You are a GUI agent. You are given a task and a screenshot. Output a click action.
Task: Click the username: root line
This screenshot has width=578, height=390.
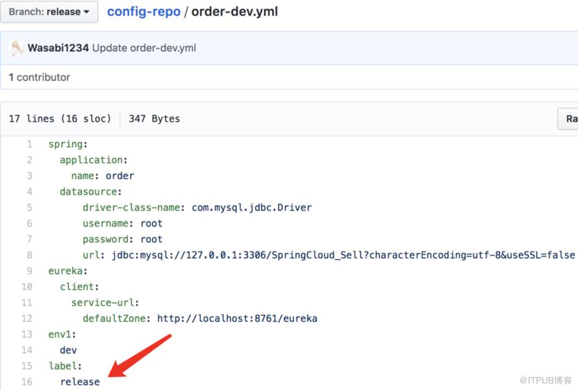(122, 223)
